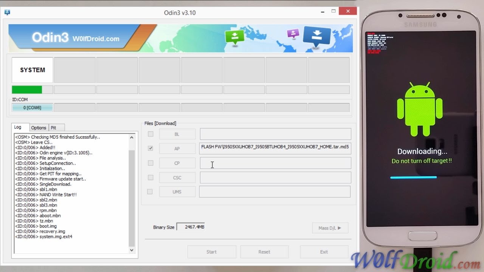The width and height of the screenshot is (484, 272).
Task: Click log line 'NAND Write Start!!'
Action: click(58, 195)
